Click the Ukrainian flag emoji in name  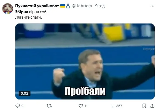point(63,6)
